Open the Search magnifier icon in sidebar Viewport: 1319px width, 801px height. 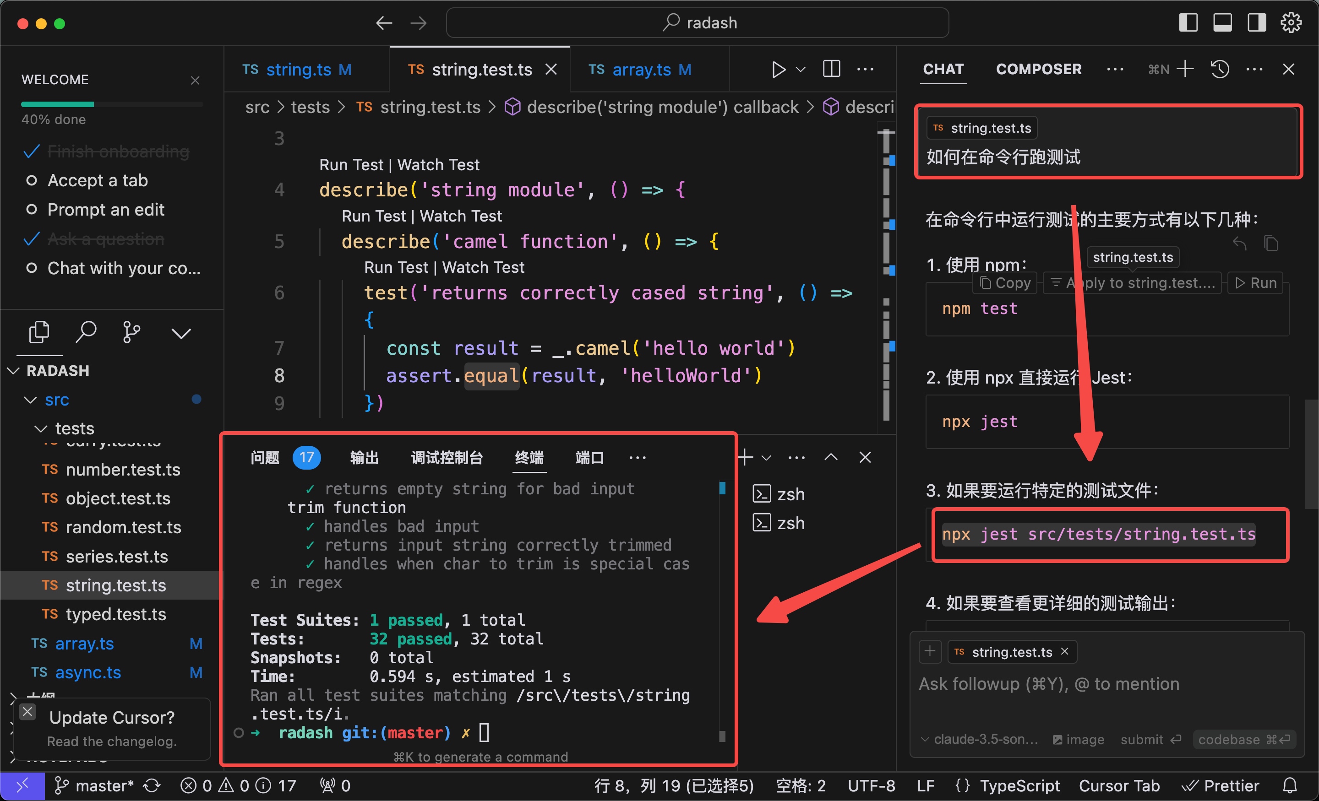86,332
